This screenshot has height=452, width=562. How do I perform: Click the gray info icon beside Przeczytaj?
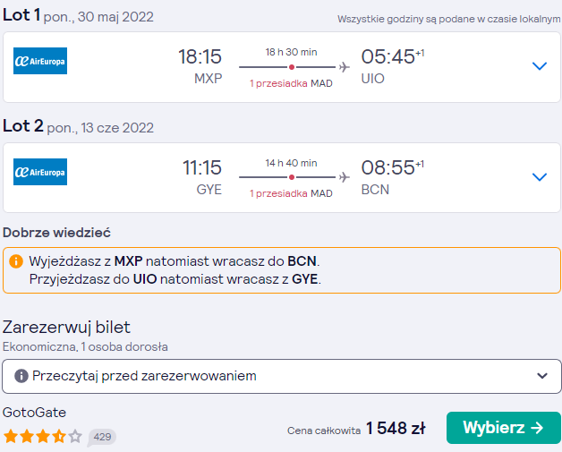21,376
